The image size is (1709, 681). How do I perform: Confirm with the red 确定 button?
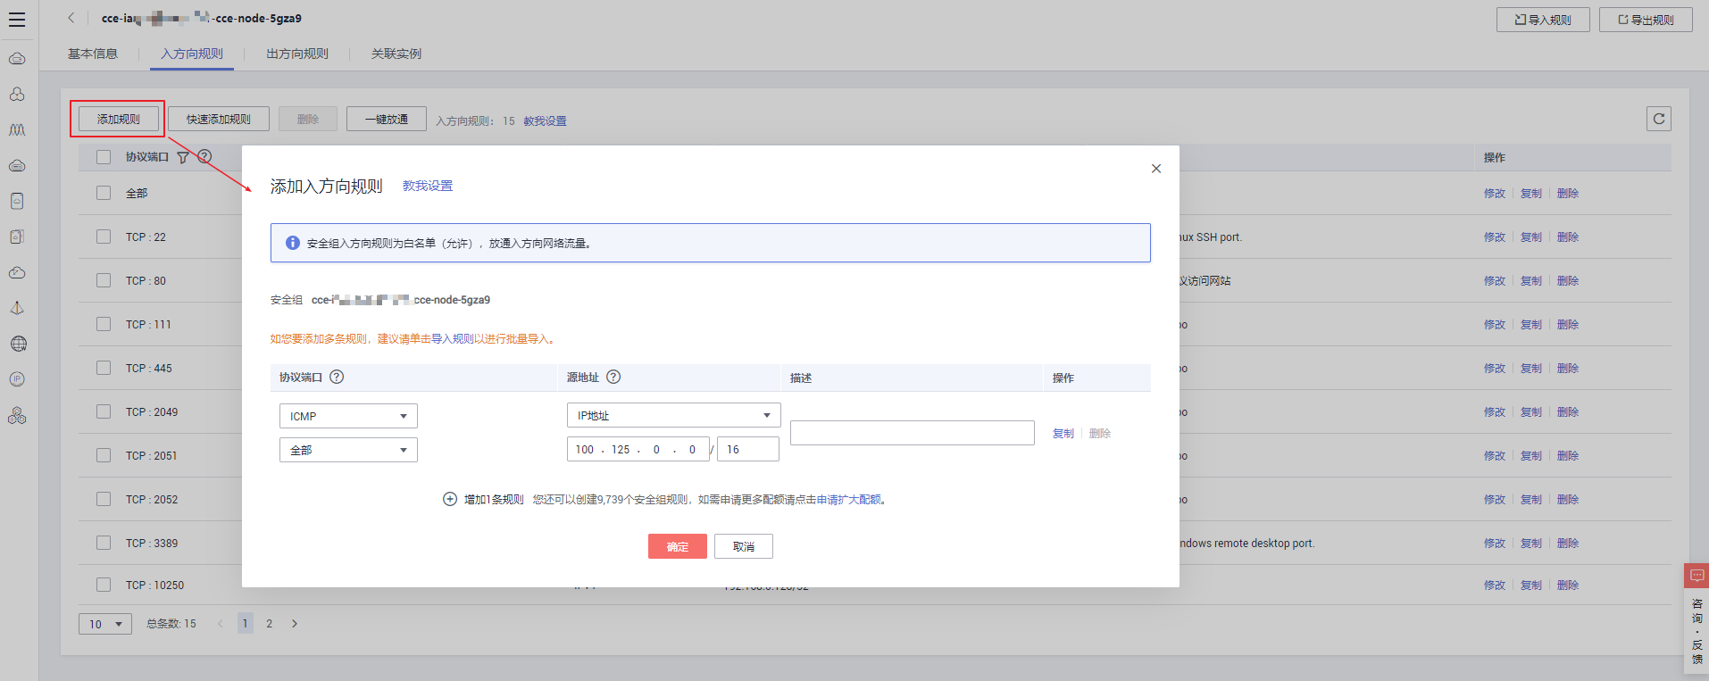click(678, 546)
